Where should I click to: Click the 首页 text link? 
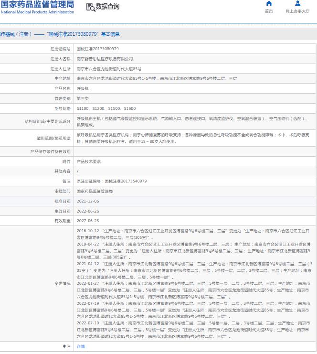click(269, 11)
